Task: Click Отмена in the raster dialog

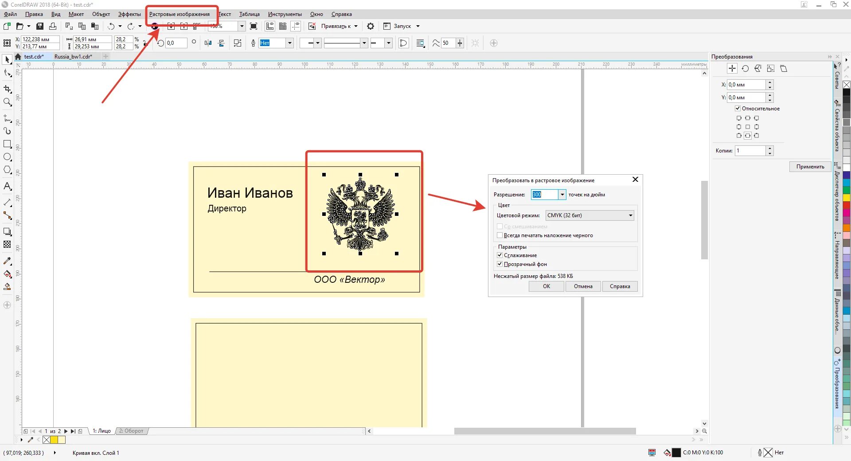Action: coord(583,286)
